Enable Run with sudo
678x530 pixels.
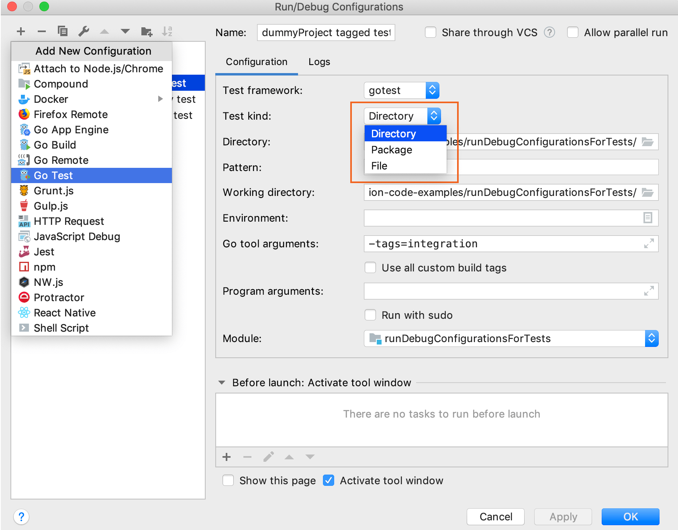[x=370, y=315]
